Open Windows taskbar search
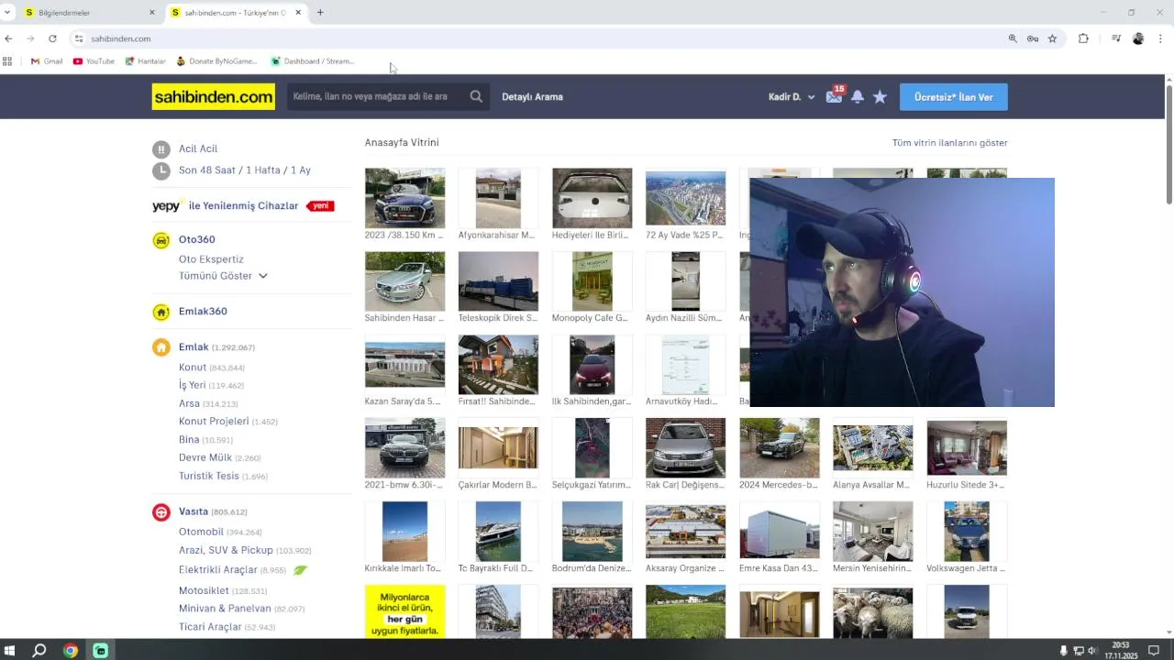Screen dimensions: 1174x660 pos(39,651)
